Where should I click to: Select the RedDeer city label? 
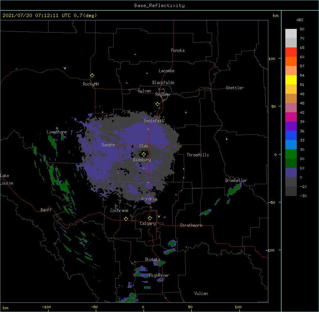163,94
